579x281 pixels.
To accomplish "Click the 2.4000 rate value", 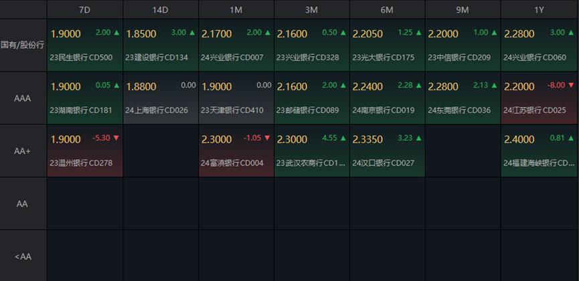I will pos(519,140).
